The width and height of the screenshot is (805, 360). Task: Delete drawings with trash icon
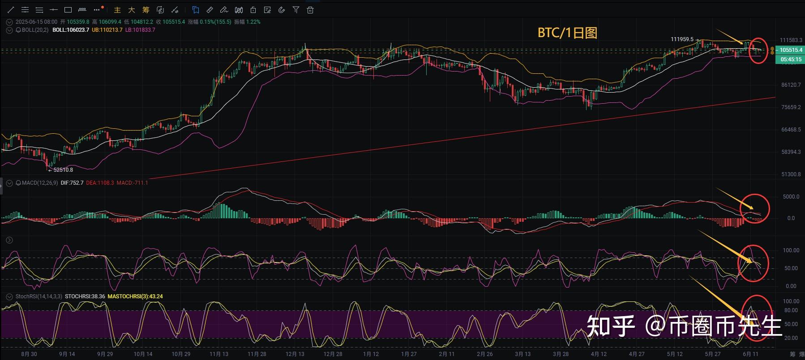coord(310,10)
